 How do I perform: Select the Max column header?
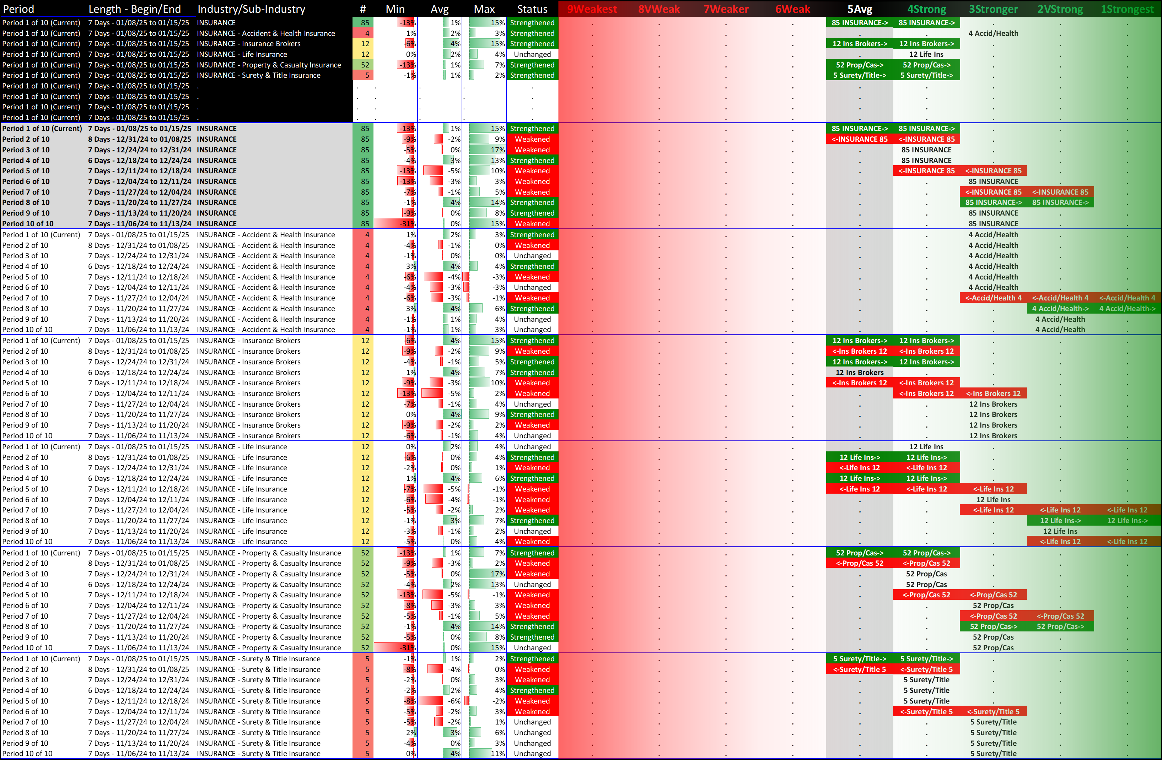pyautogui.click(x=484, y=9)
